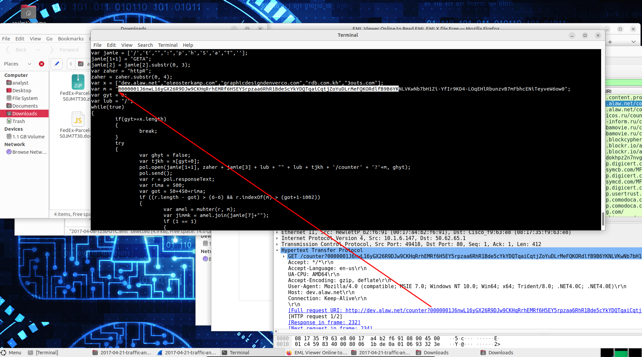Select the FedEx-Parcel JS file icon
Viewport: 642px width, 357px height.
[x=78, y=119]
